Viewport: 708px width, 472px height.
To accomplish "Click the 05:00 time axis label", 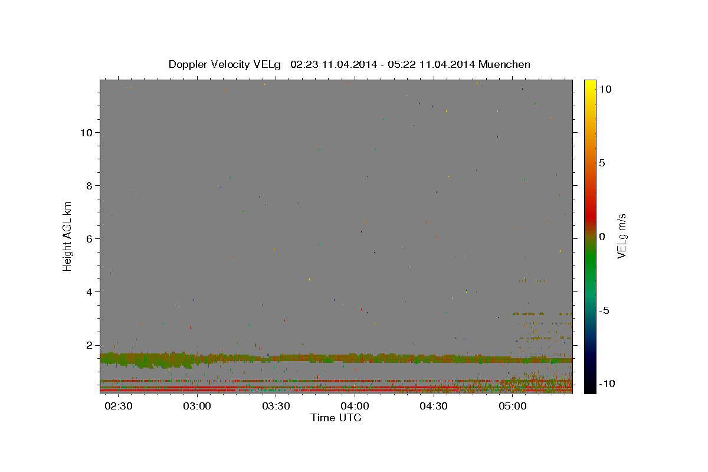I will tap(513, 407).
